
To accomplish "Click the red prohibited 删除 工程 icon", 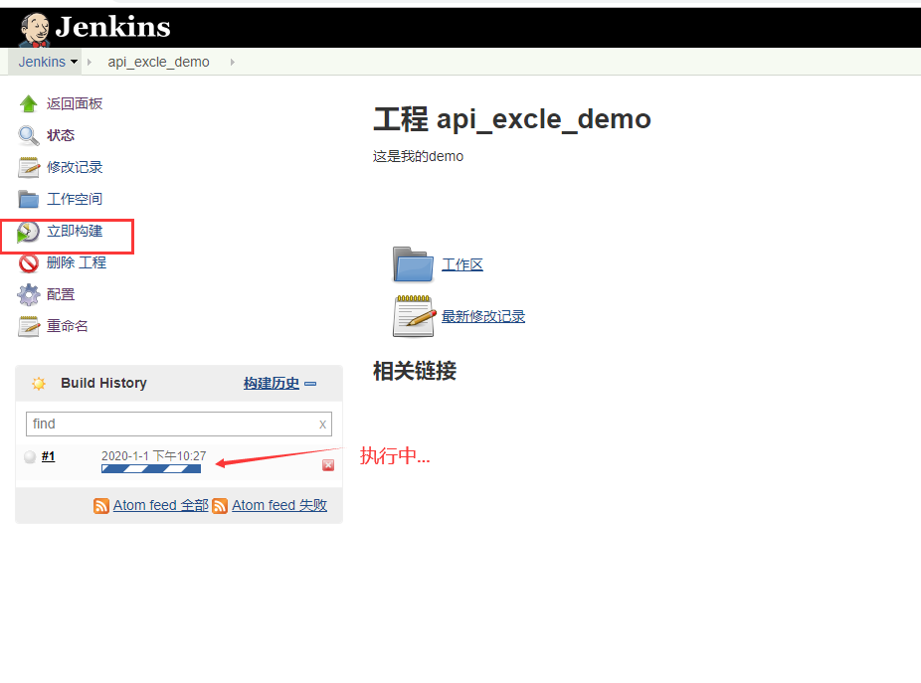I will point(28,263).
